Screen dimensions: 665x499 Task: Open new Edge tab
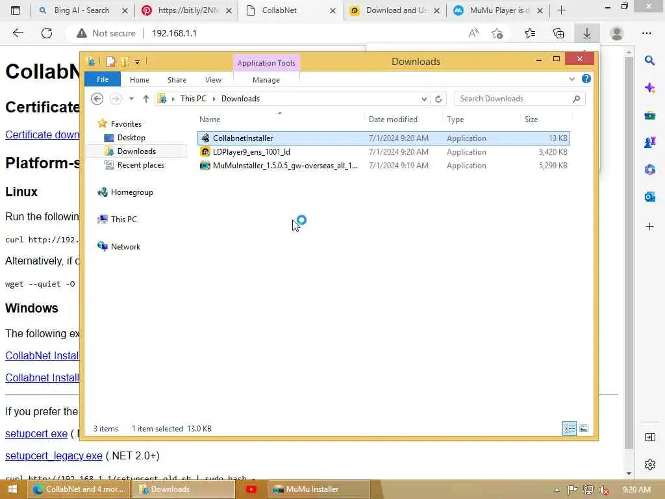[x=561, y=10]
